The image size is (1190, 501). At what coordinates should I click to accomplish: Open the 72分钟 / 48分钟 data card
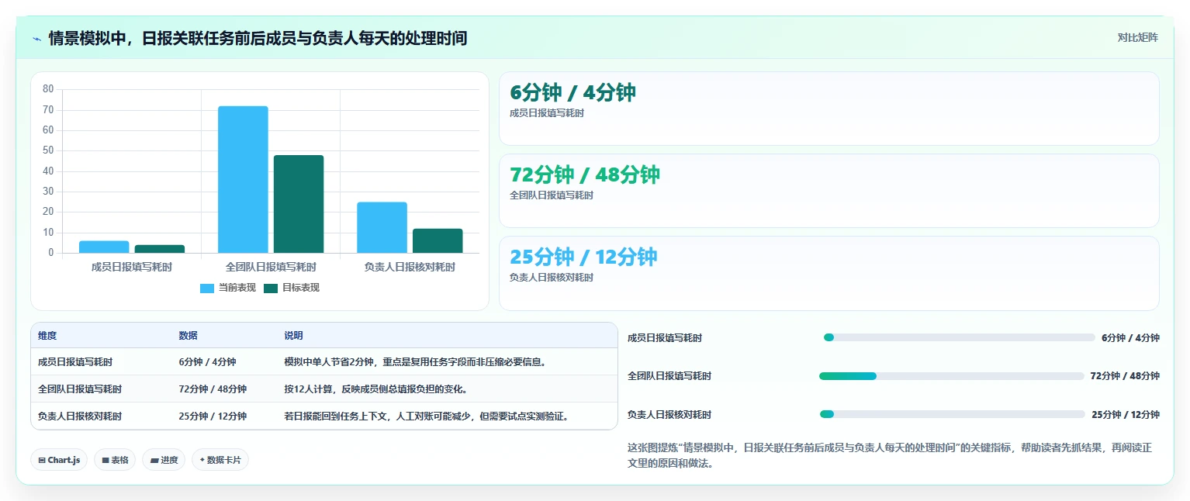(x=829, y=191)
